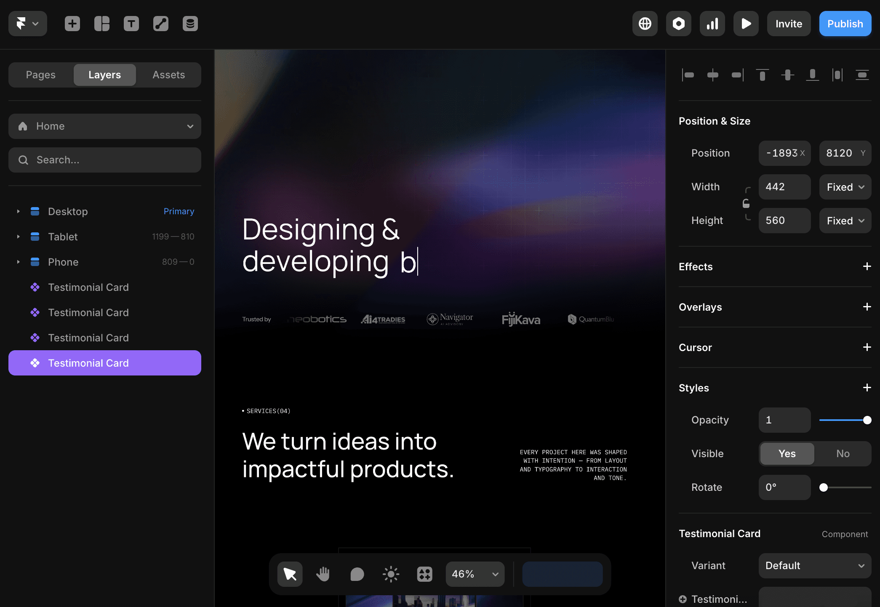Open the analytics bar chart icon

(x=712, y=24)
